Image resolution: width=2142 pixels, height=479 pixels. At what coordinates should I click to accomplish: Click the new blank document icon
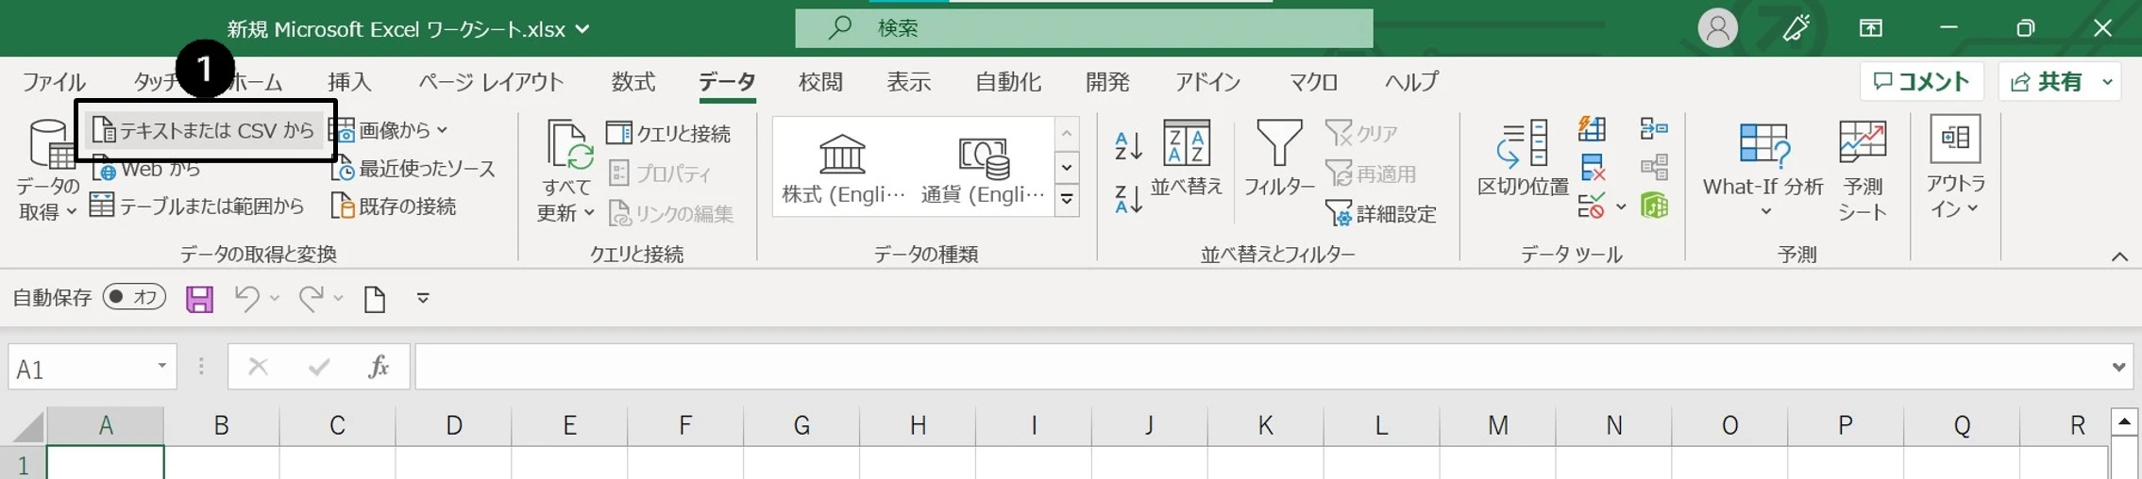click(375, 299)
